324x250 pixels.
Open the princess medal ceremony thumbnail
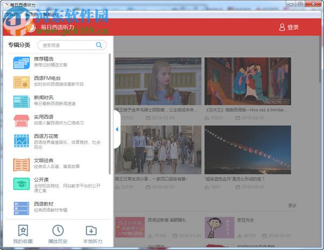[158, 82]
